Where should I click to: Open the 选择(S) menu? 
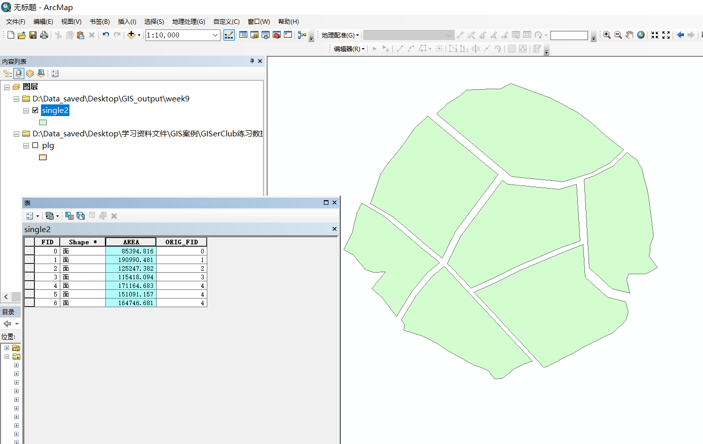pos(154,21)
